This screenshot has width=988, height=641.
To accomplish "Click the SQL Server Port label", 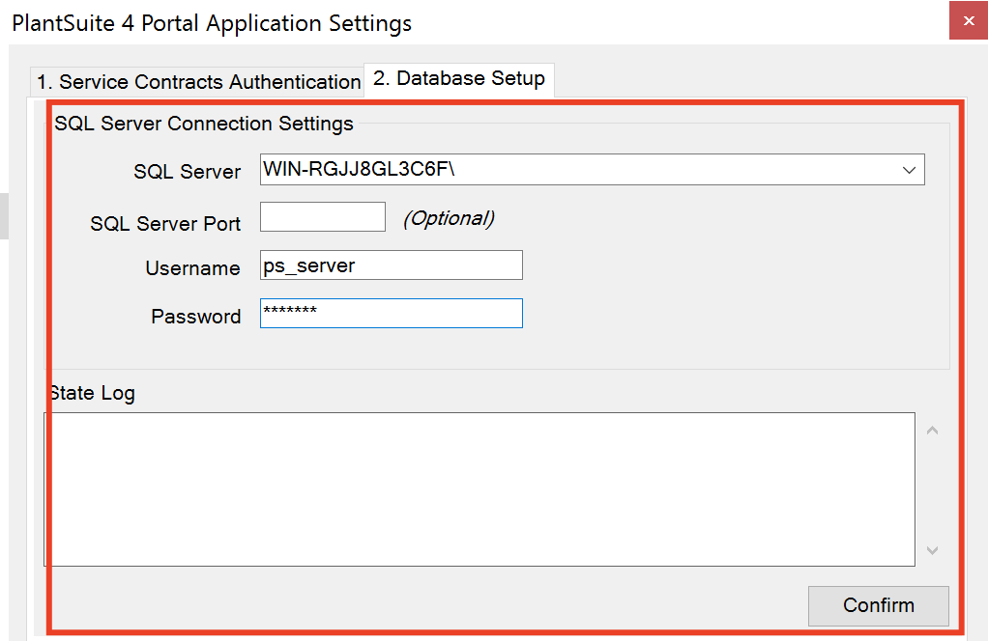I will 165,224.
